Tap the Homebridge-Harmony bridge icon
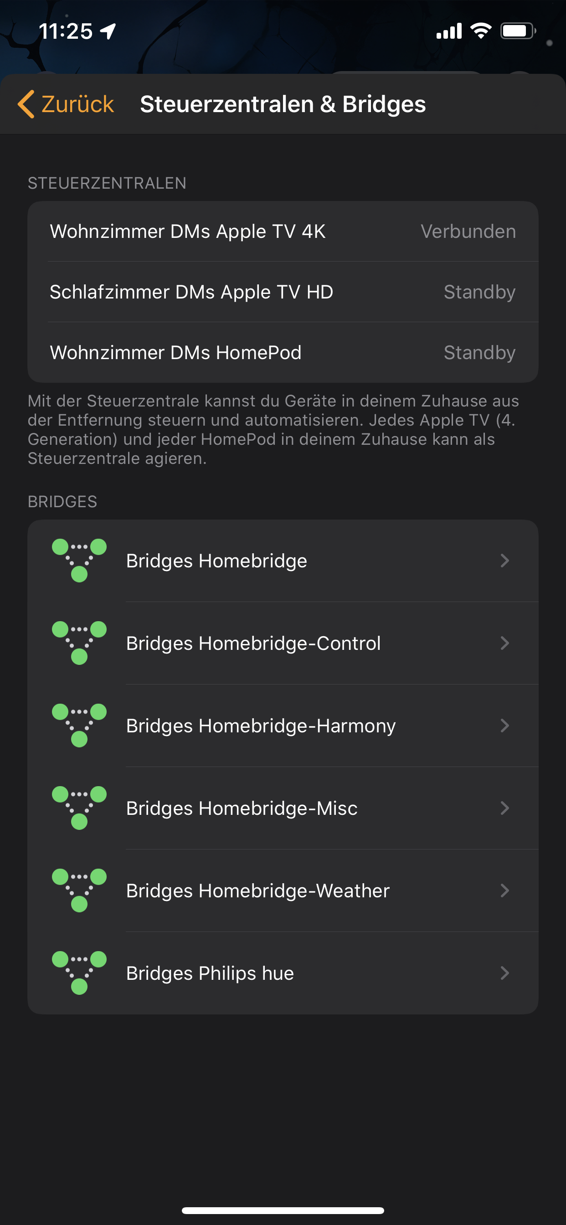 click(x=79, y=726)
